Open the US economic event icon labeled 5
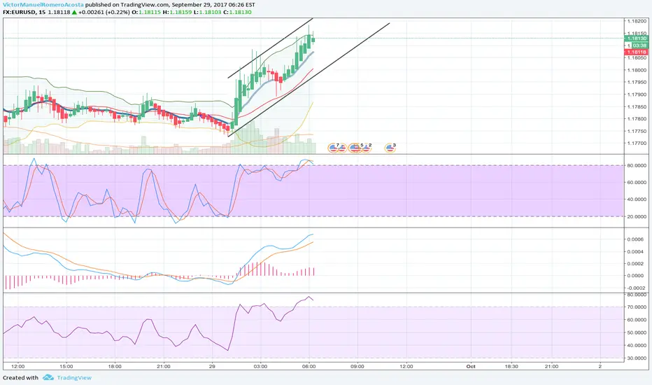 tap(357, 147)
